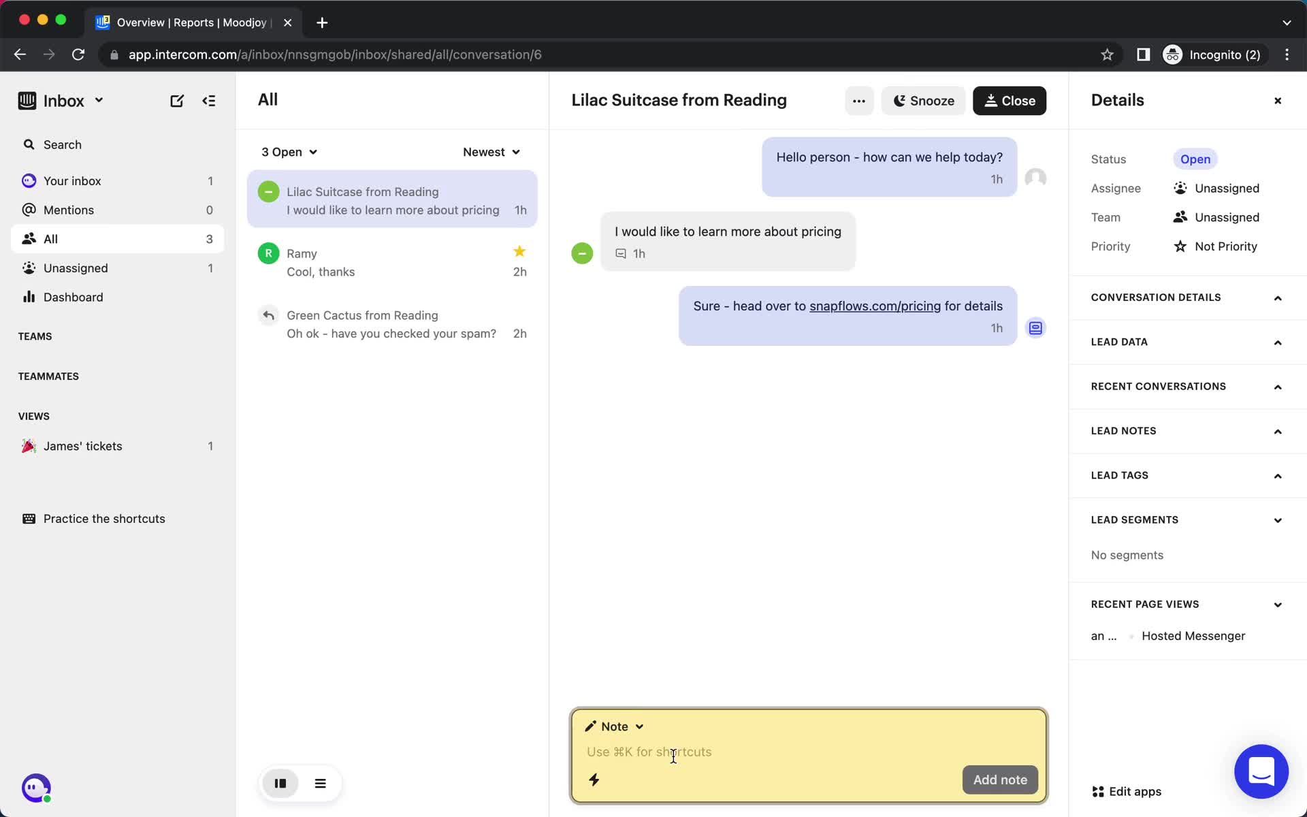
Task: Change the Assignee Unassigned value
Action: 1216,188
